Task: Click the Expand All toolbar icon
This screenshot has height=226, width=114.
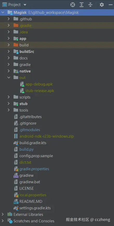Action: coord(82,5)
